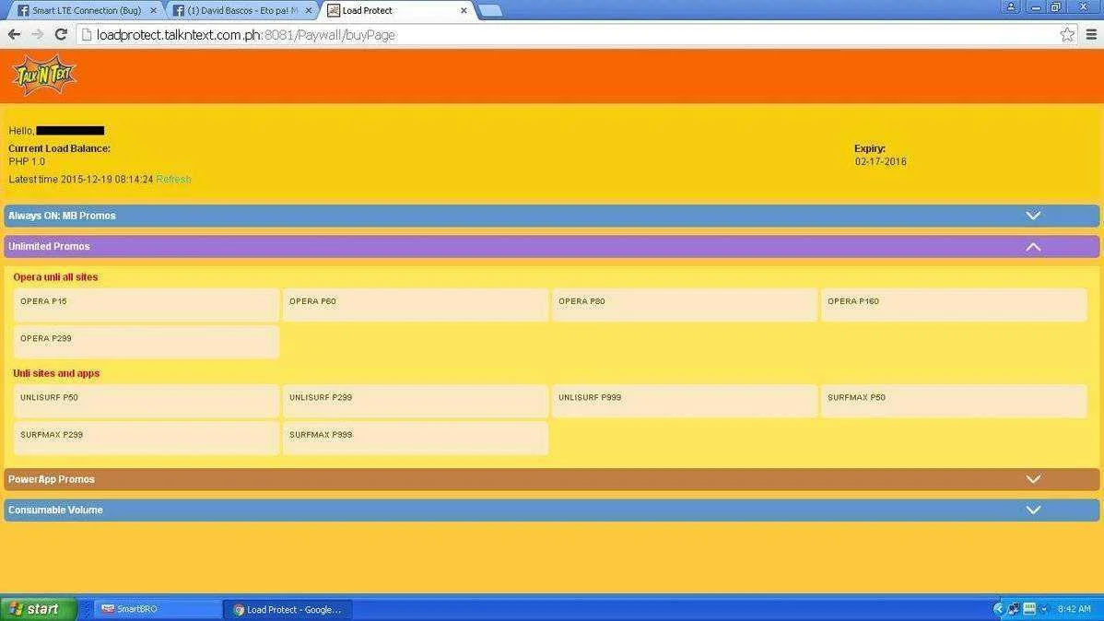Viewport: 1104px width, 621px height.
Task: Open the Windows Start menu
Action: [38, 609]
